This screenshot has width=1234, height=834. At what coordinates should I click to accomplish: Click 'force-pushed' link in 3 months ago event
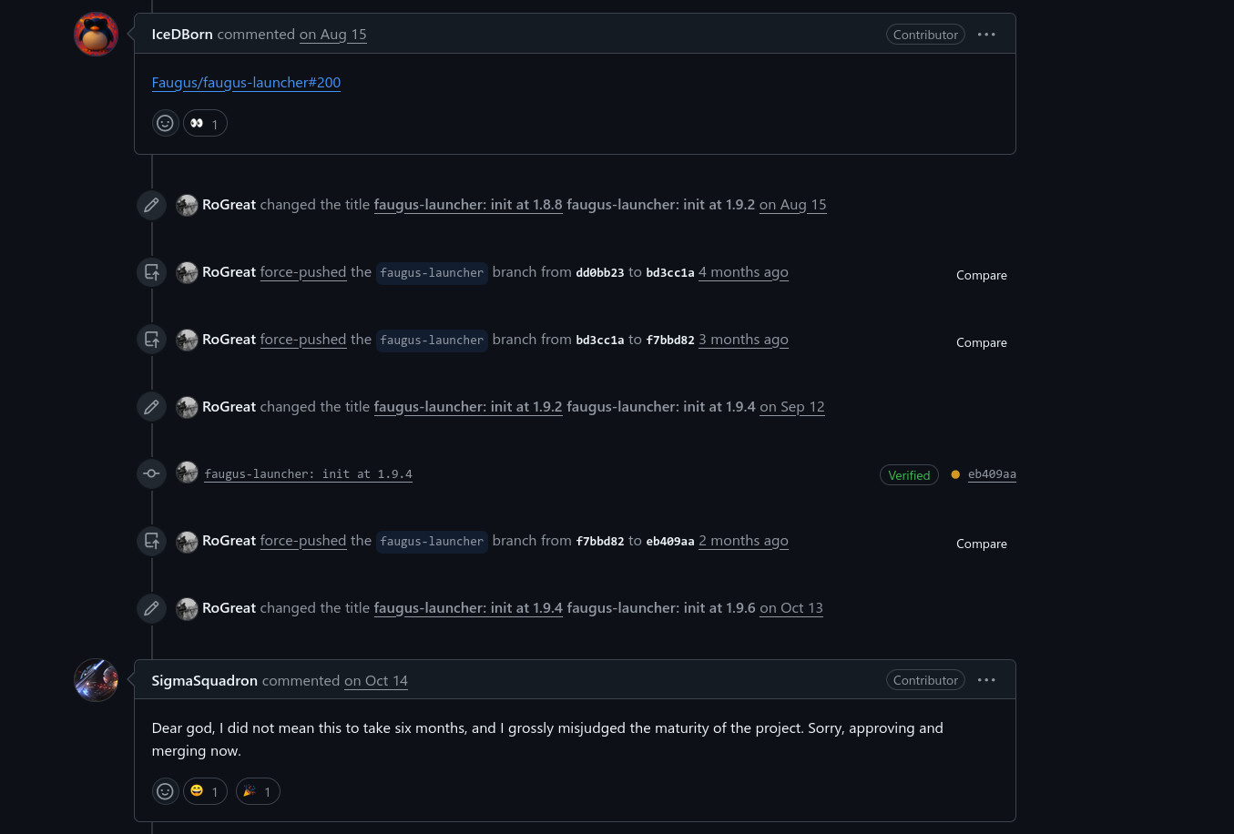303,340
